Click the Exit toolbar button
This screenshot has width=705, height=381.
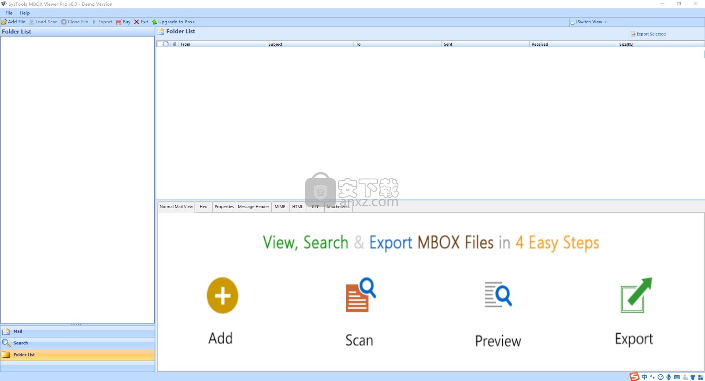[141, 22]
